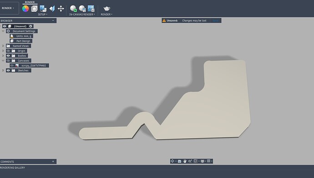
Task: Open the RENDER panel dropdown near teapot
Action: (x=106, y=14)
